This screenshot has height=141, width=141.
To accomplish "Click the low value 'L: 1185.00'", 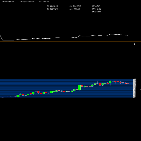I will [75, 9].
